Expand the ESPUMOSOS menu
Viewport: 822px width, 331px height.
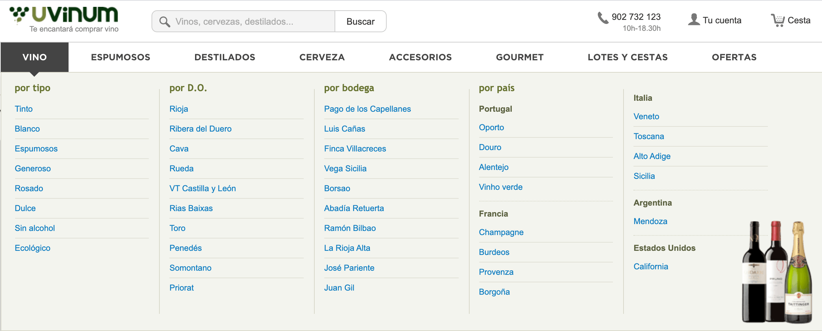[121, 57]
